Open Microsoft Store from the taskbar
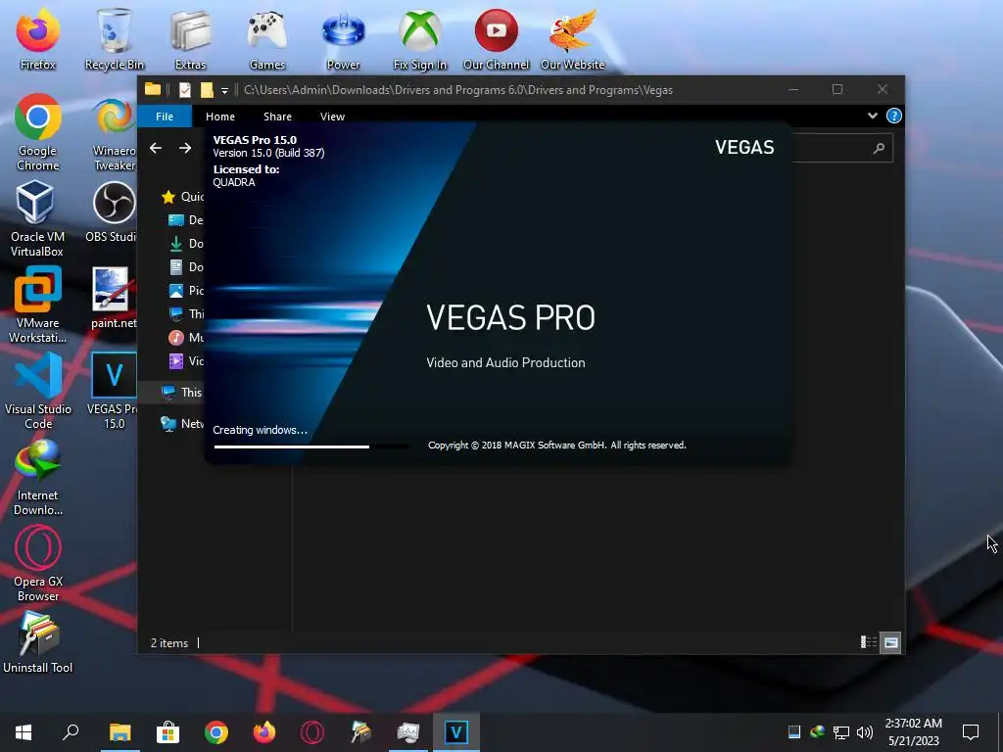Viewport: 1003px width, 752px height. click(x=167, y=732)
